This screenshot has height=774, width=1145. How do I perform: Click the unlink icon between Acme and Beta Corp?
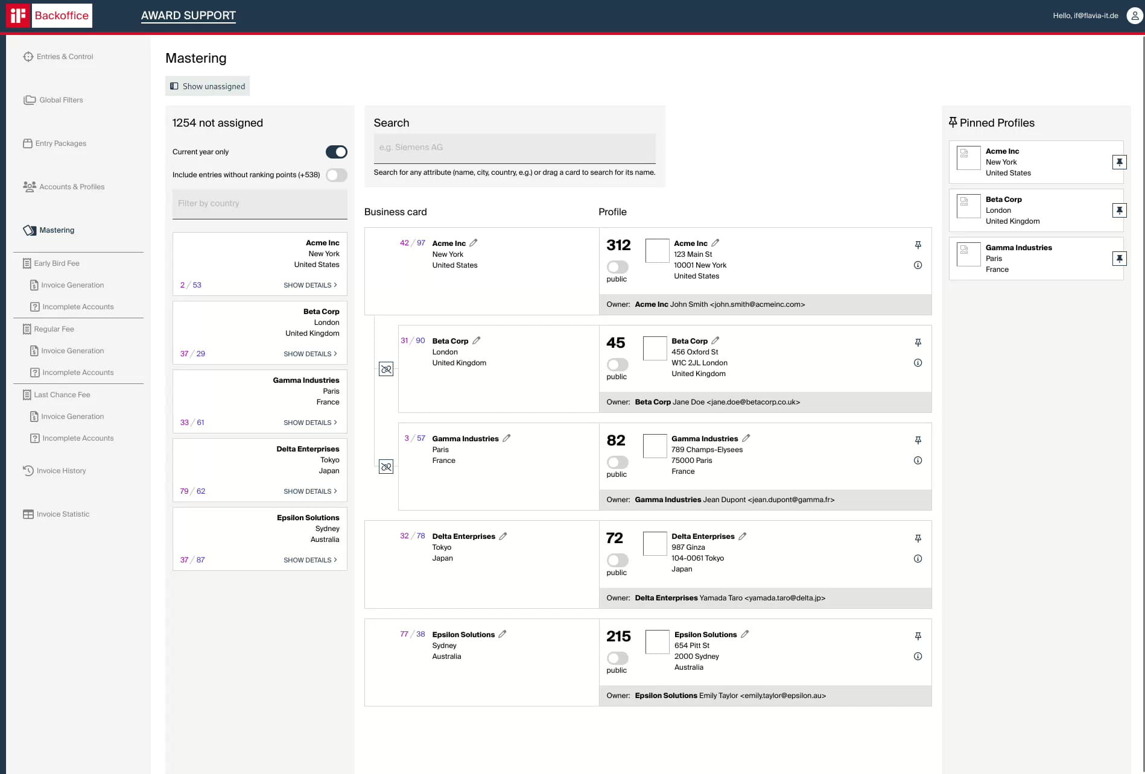click(386, 369)
